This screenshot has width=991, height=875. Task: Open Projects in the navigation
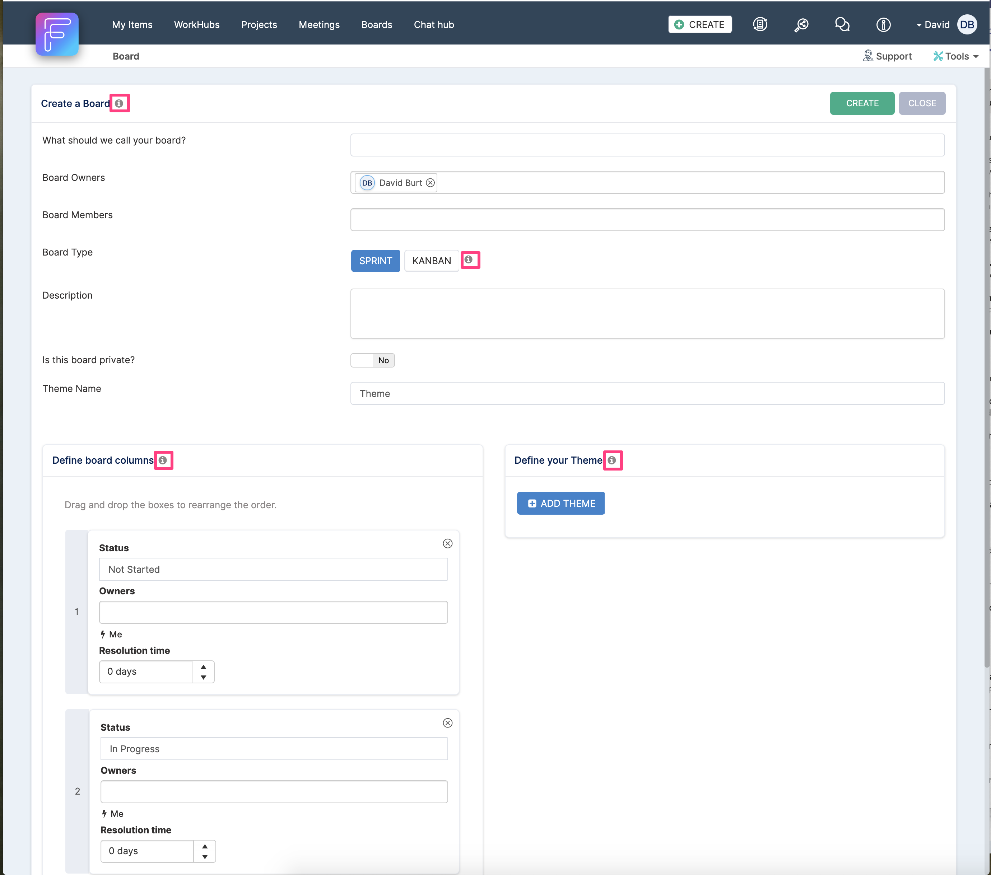point(259,25)
